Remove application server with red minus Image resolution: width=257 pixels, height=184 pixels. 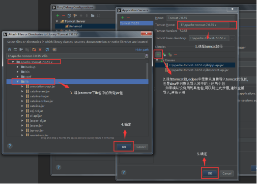[x=128, y=18]
